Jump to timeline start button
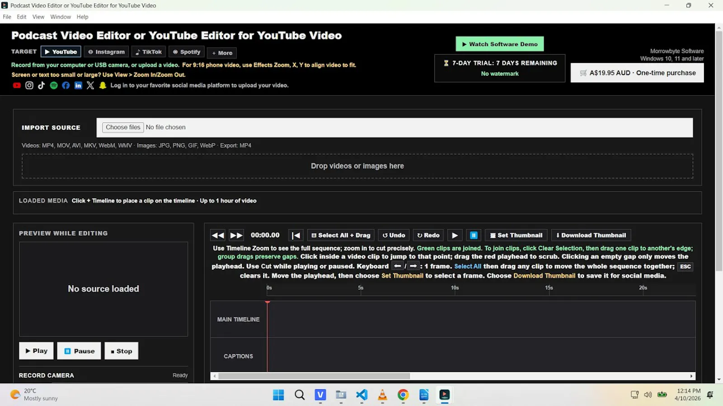The height and width of the screenshot is (406, 723). (x=296, y=235)
